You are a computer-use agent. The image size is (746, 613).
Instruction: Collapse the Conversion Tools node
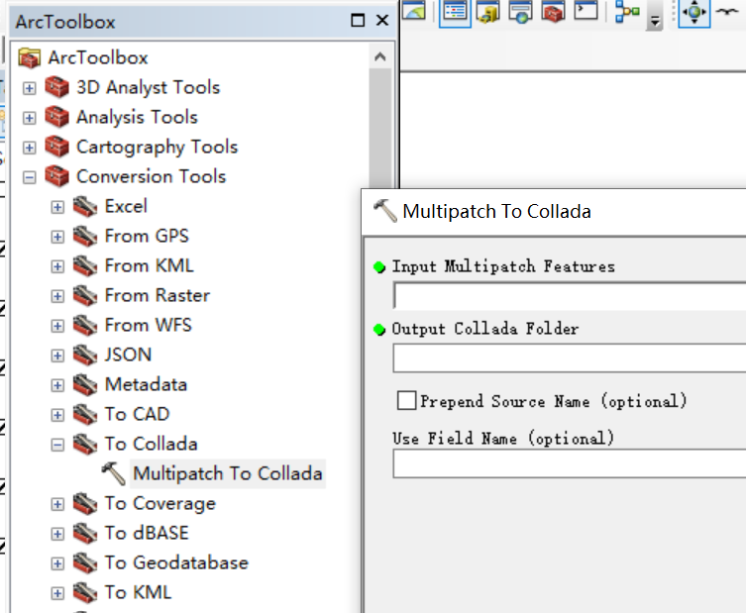(30, 177)
